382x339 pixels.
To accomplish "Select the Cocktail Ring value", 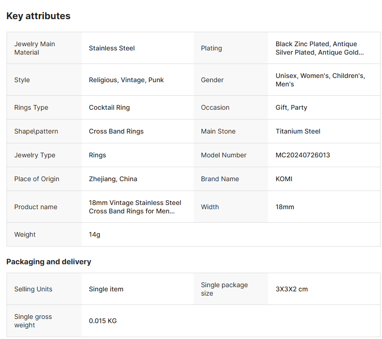I will click(109, 107).
